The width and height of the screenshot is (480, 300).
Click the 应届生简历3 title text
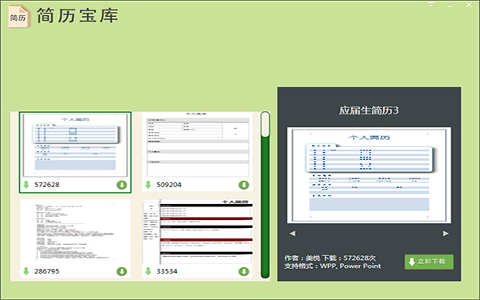(369, 110)
